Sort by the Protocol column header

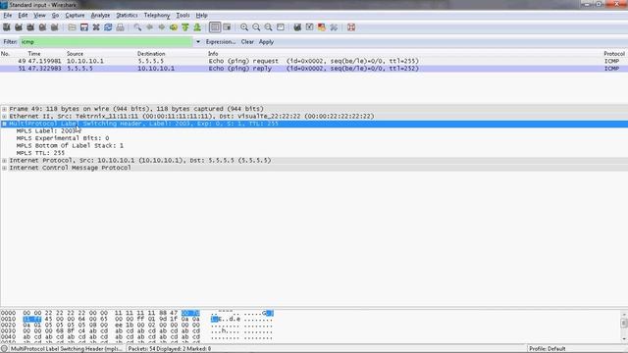coord(614,53)
